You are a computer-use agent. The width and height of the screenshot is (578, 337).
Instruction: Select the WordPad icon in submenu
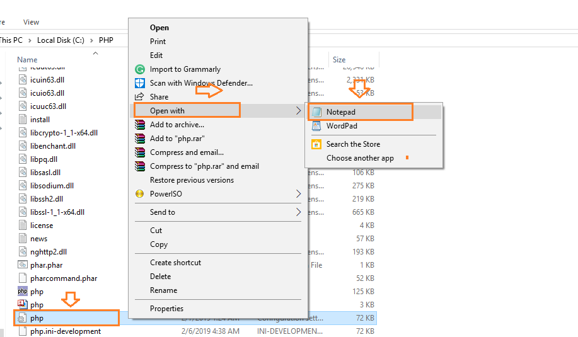pos(316,126)
